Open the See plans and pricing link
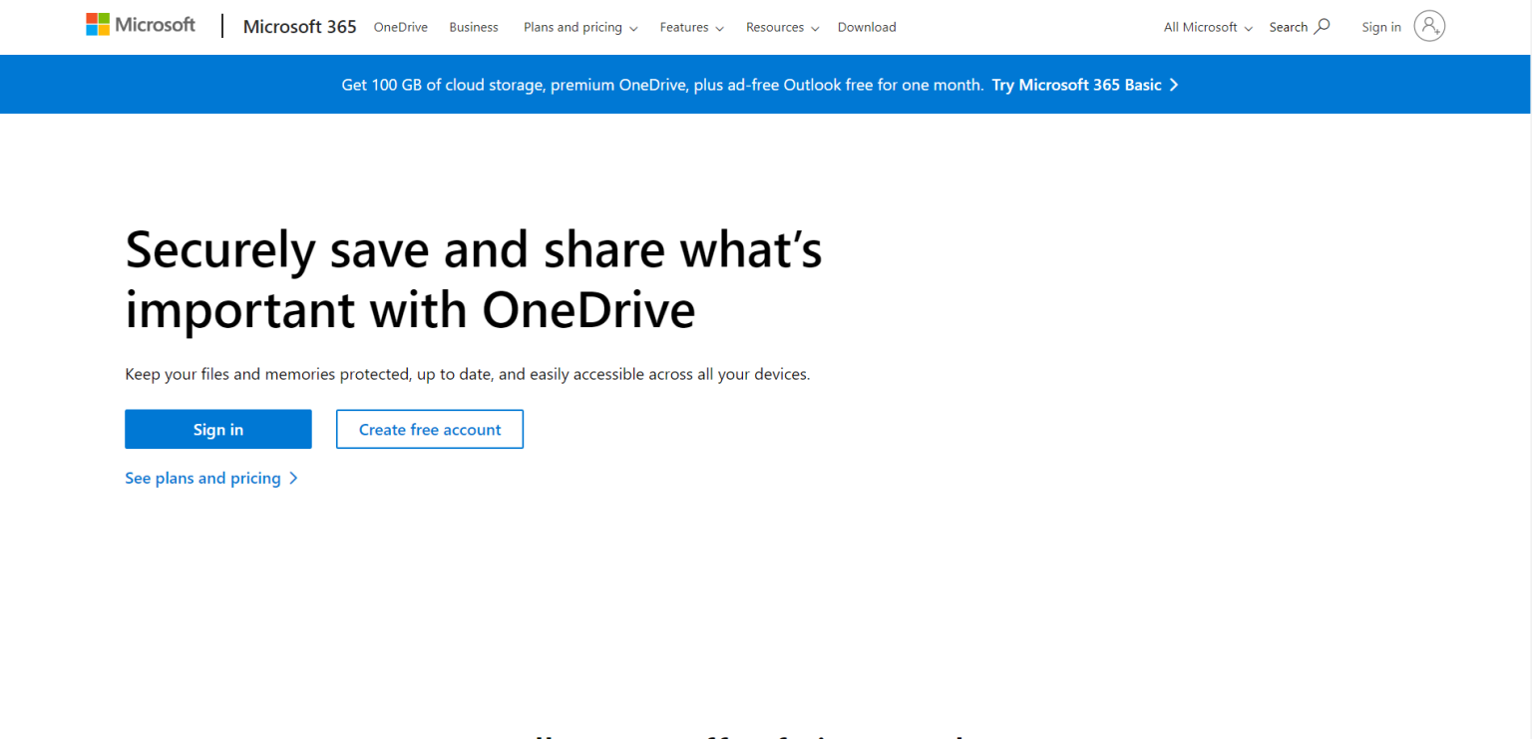The image size is (1532, 739). click(201, 478)
